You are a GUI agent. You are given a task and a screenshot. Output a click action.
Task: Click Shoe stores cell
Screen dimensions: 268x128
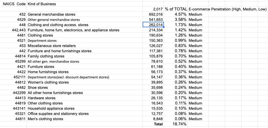[85, 87]
